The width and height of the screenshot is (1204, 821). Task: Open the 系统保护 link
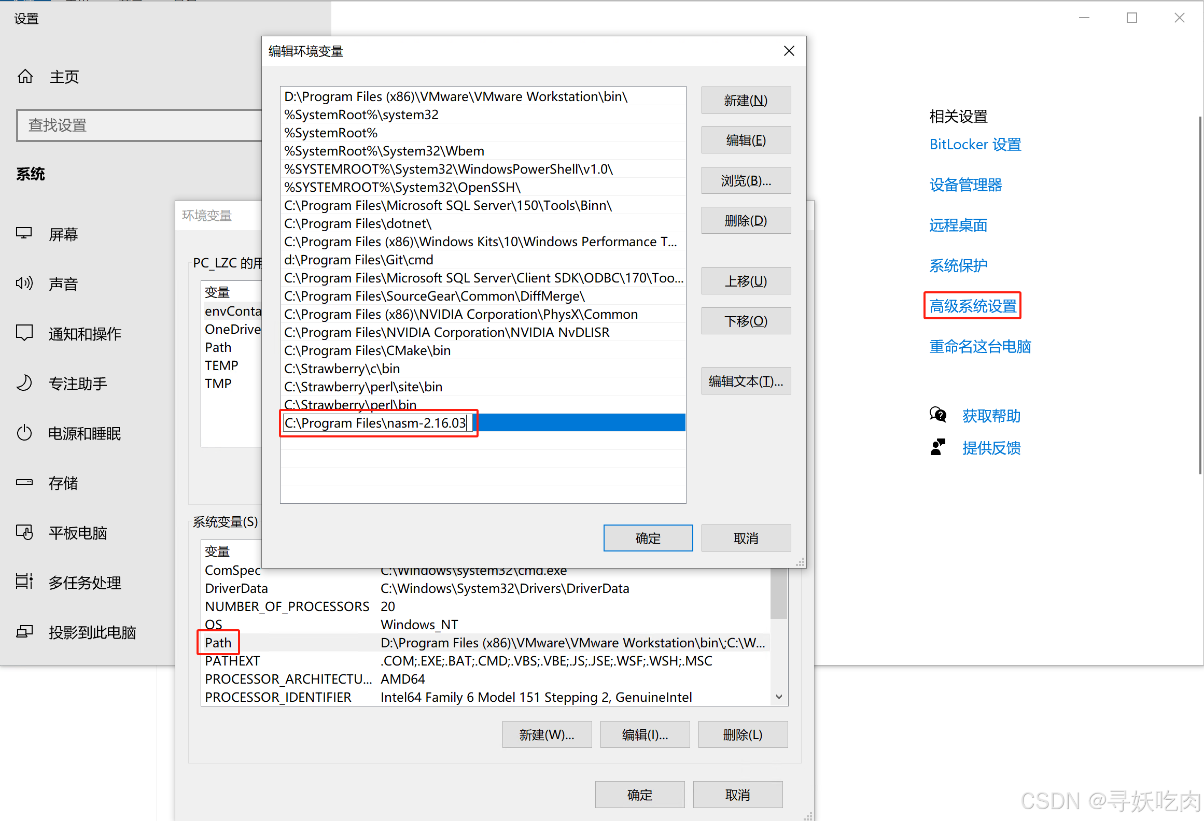[x=958, y=265]
